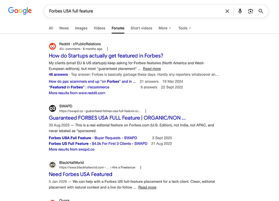Click the 'SWAPD' source name
Viewport: 279px width, 201px height.
click(66, 106)
